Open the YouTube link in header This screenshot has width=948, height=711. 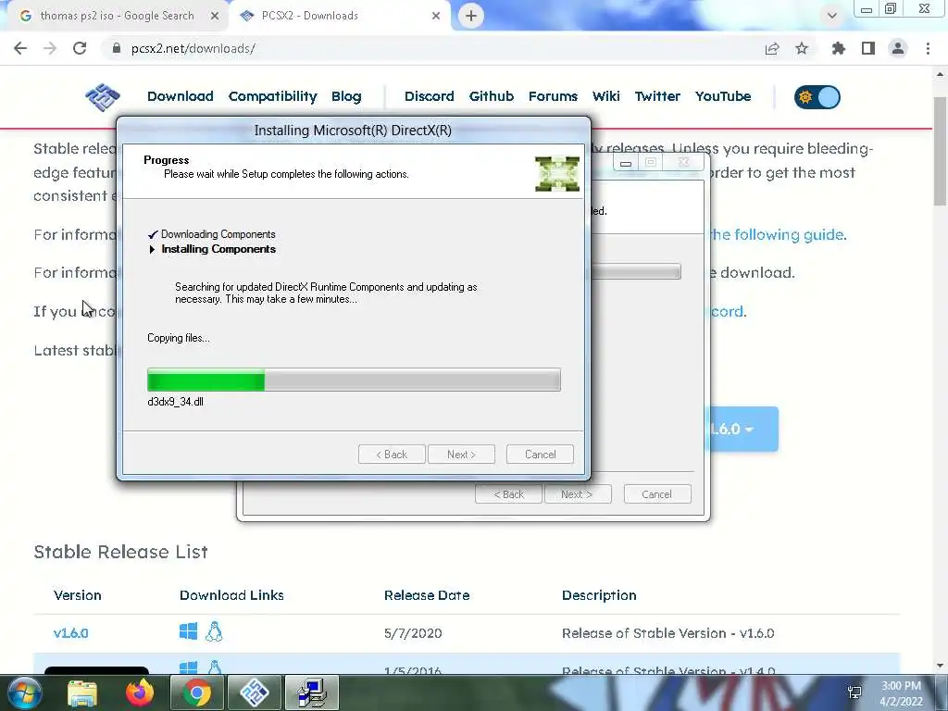point(723,96)
